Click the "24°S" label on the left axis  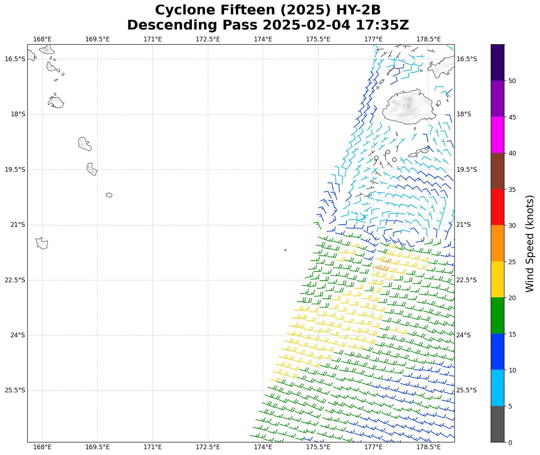[x=18, y=335]
